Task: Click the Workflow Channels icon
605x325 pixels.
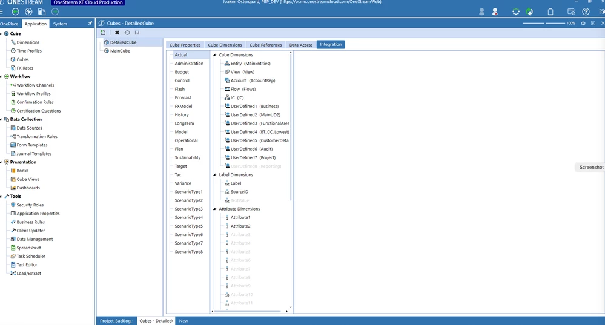Action: tap(13, 85)
